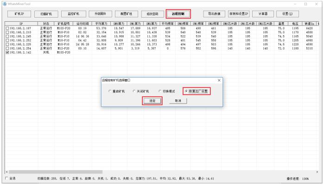Tick checkbox for 192.168.2.245
324x185 pixels.
(x=7, y=36)
